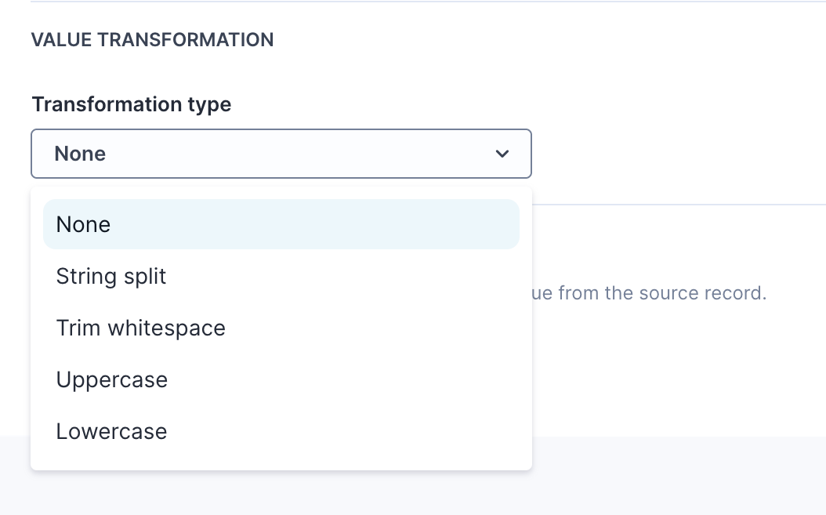Collapse the Transformation type dropdown
Image resolution: width=826 pixels, height=515 pixels.
[x=502, y=154]
